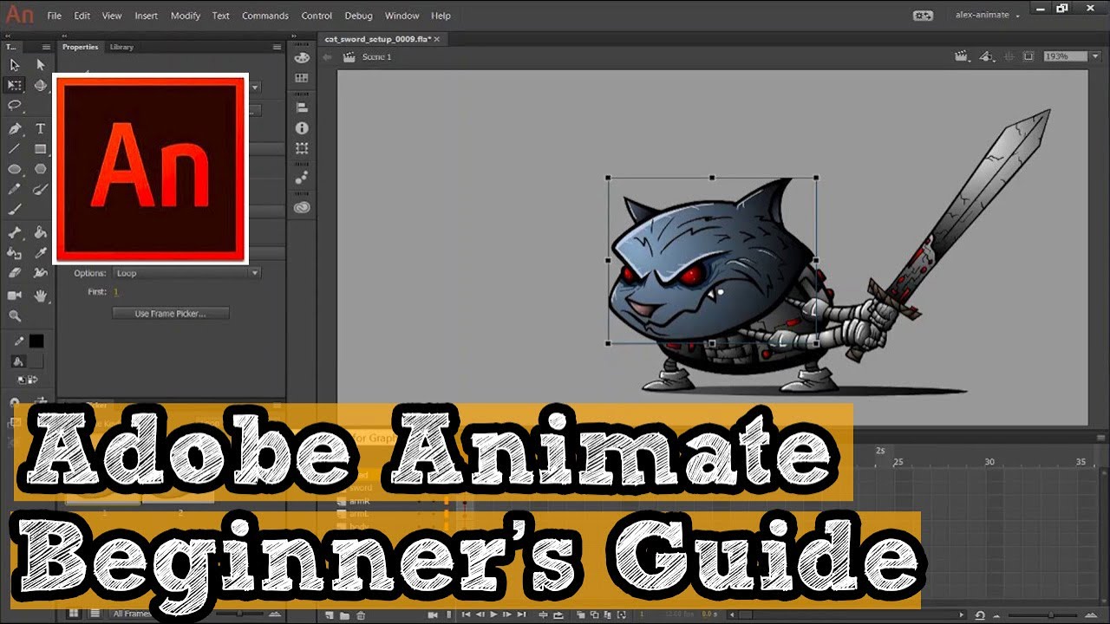Toggle clip content outside stage
The width and height of the screenshot is (1110, 624).
[1028, 56]
